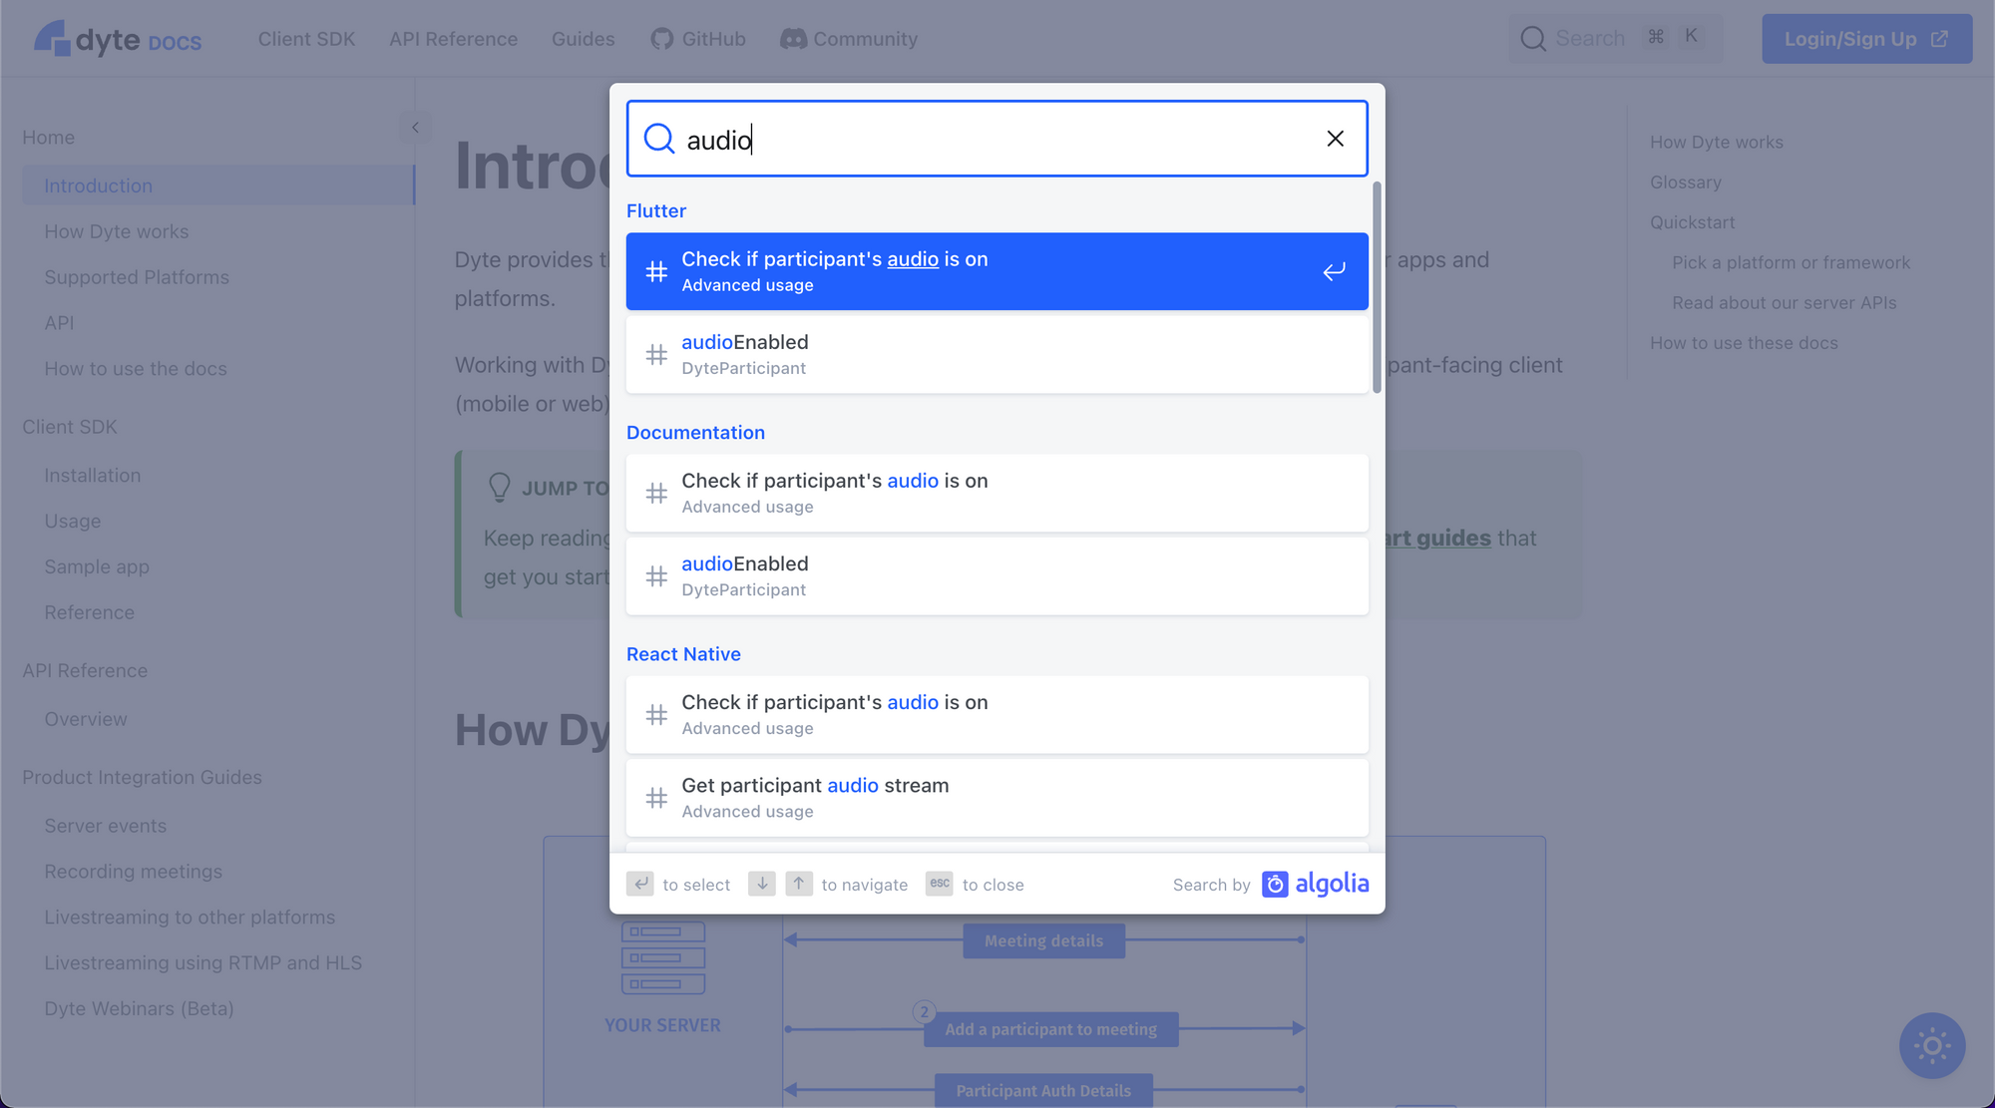This screenshot has width=1995, height=1108.
Task: Select Introduction in sidebar
Action: [x=218, y=185]
